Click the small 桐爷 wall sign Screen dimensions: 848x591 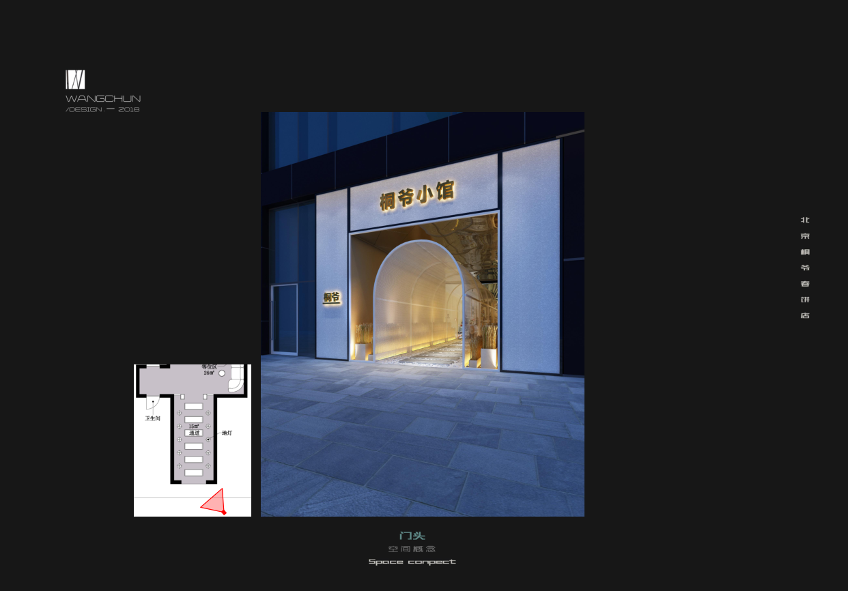coord(332,298)
